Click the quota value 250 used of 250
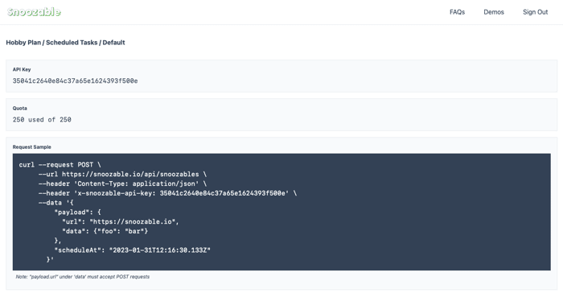 click(42, 120)
